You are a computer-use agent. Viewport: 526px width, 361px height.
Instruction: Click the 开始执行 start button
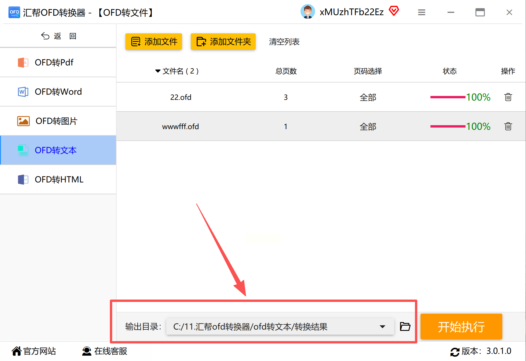[x=461, y=326]
